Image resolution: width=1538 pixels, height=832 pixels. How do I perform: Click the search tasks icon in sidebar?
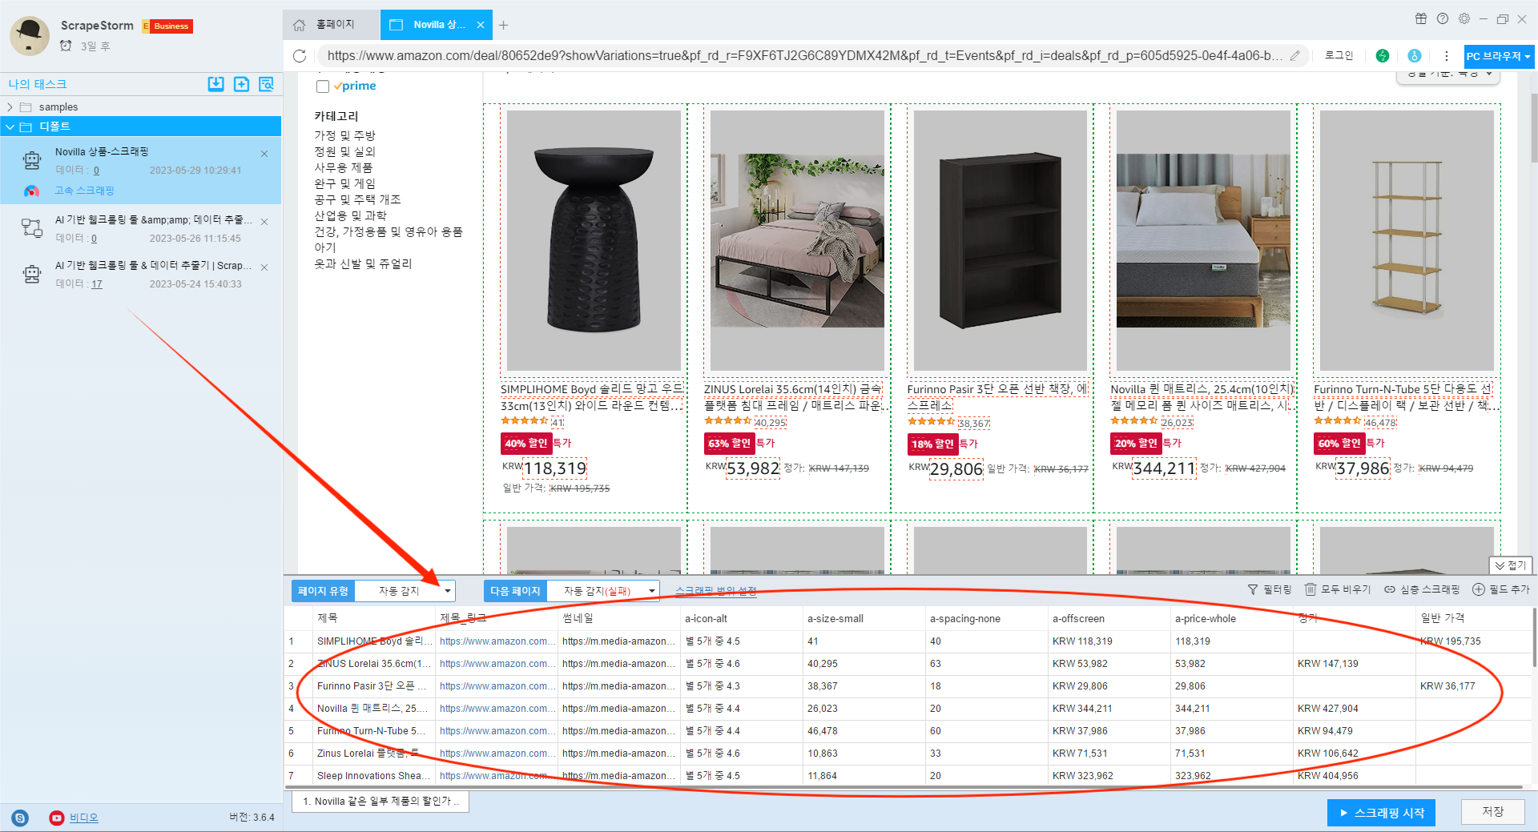pos(267,84)
